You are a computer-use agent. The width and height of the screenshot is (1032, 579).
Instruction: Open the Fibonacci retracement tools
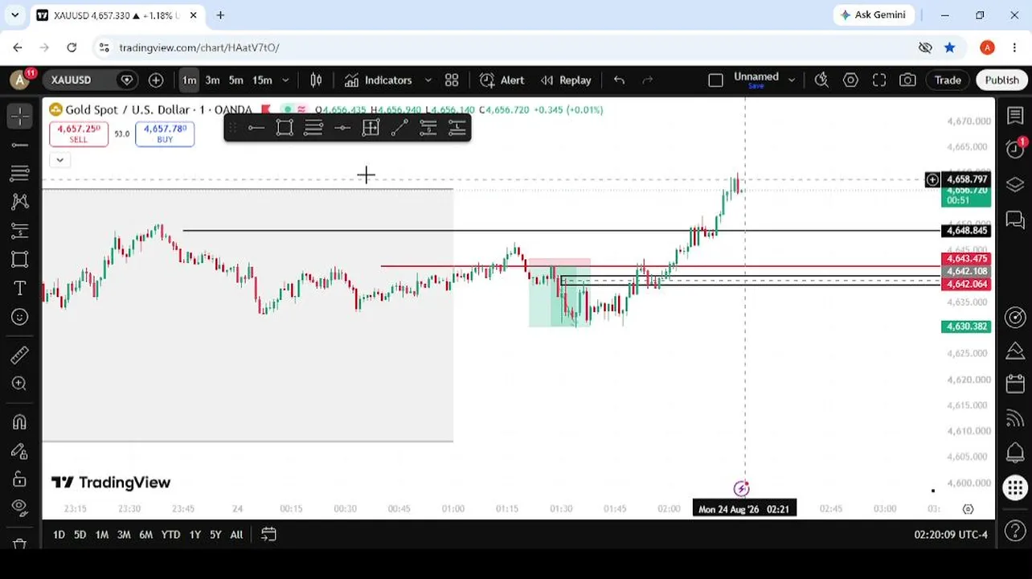pyautogui.click(x=20, y=173)
